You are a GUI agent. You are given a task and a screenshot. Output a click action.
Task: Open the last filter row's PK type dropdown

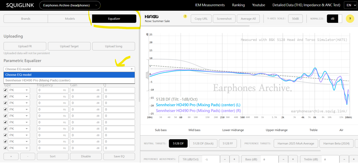click(19, 148)
